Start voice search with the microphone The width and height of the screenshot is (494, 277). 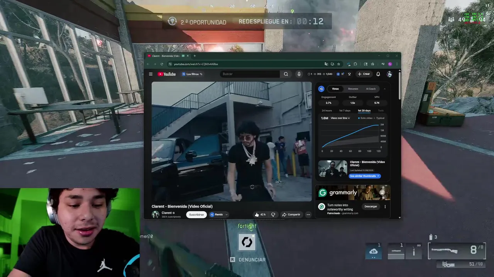[299, 74]
